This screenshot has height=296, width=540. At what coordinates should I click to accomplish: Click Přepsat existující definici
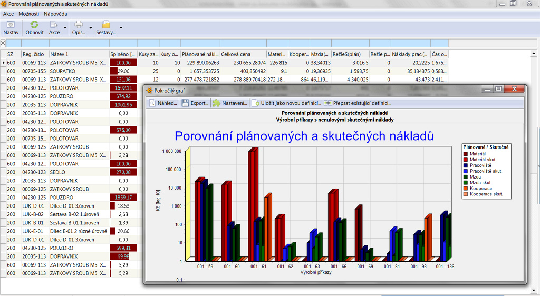coord(358,103)
